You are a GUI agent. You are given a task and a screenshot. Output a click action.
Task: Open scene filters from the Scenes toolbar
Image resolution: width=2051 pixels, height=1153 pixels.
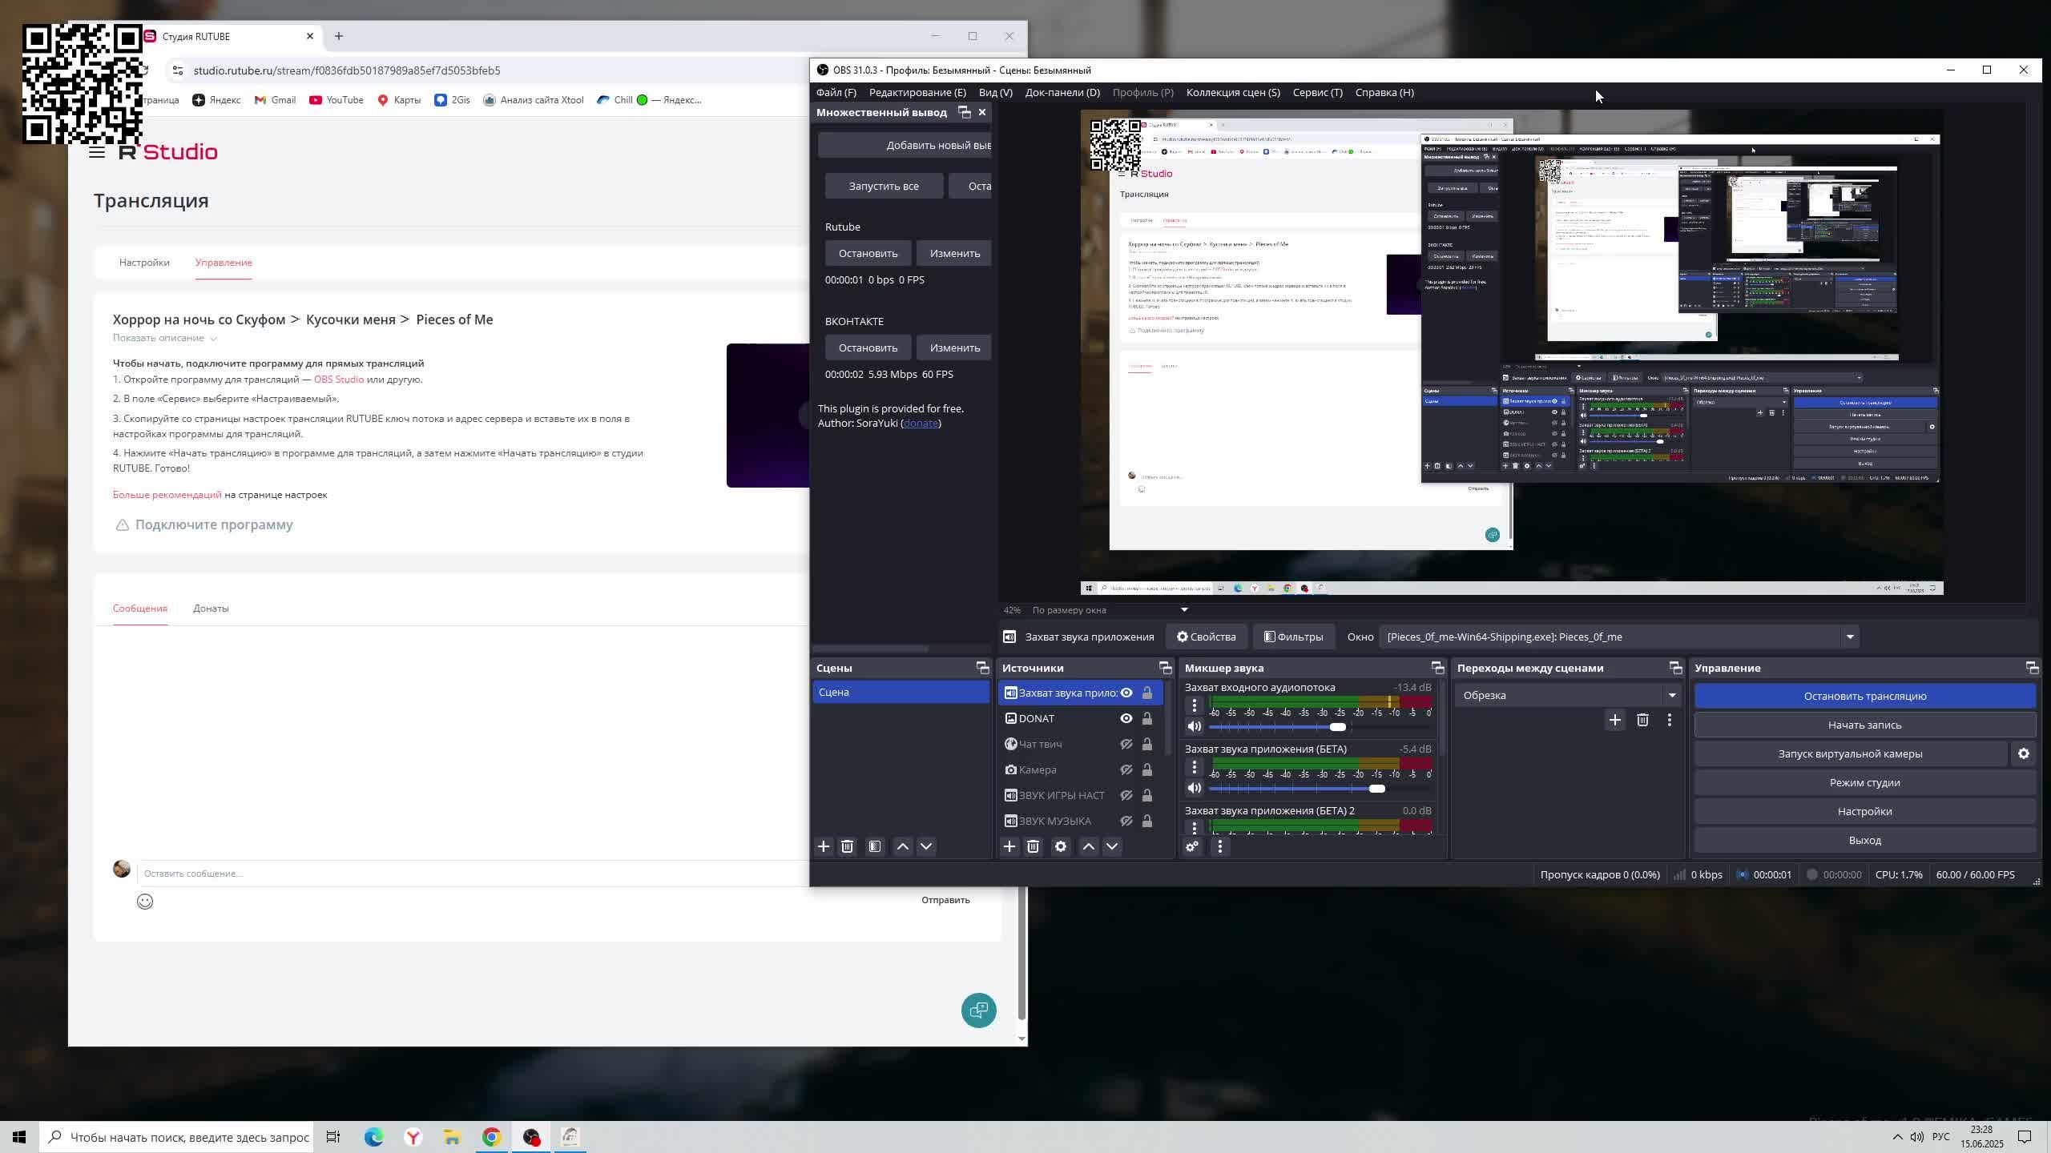point(875,846)
